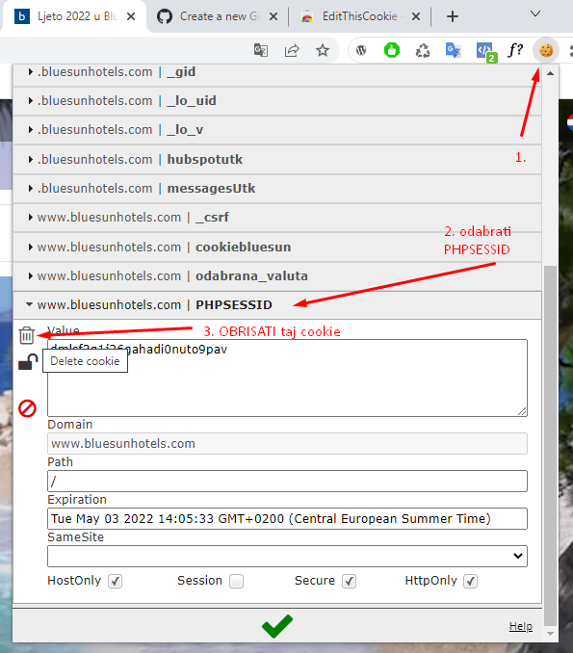Submit cookie changes with green checkmark
Viewport: 573px width, 653px height.
point(277,626)
